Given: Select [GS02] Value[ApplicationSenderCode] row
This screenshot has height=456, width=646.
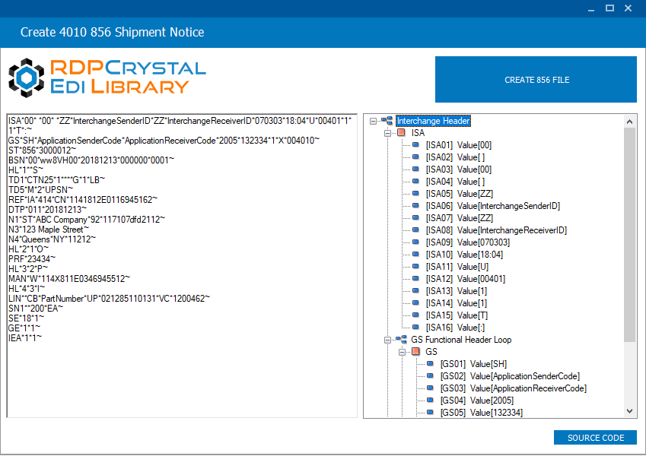Looking at the screenshot, I should pyautogui.click(x=510, y=376).
